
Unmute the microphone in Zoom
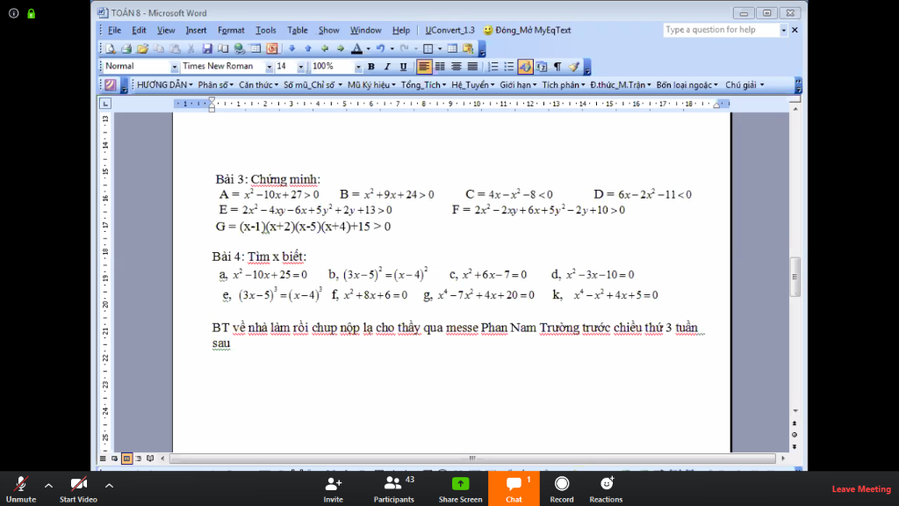[21, 489]
